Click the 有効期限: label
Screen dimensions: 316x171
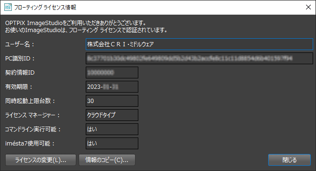click(x=18, y=87)
